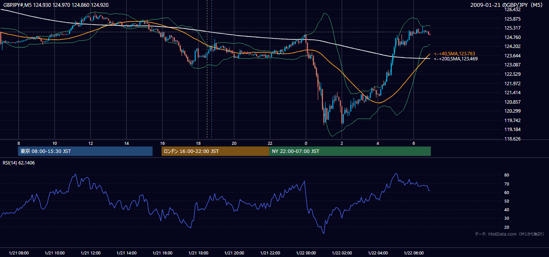Viewport: 549px width, 257px height.
Task: Click price axis label 126.432
Action: [512, 9]
